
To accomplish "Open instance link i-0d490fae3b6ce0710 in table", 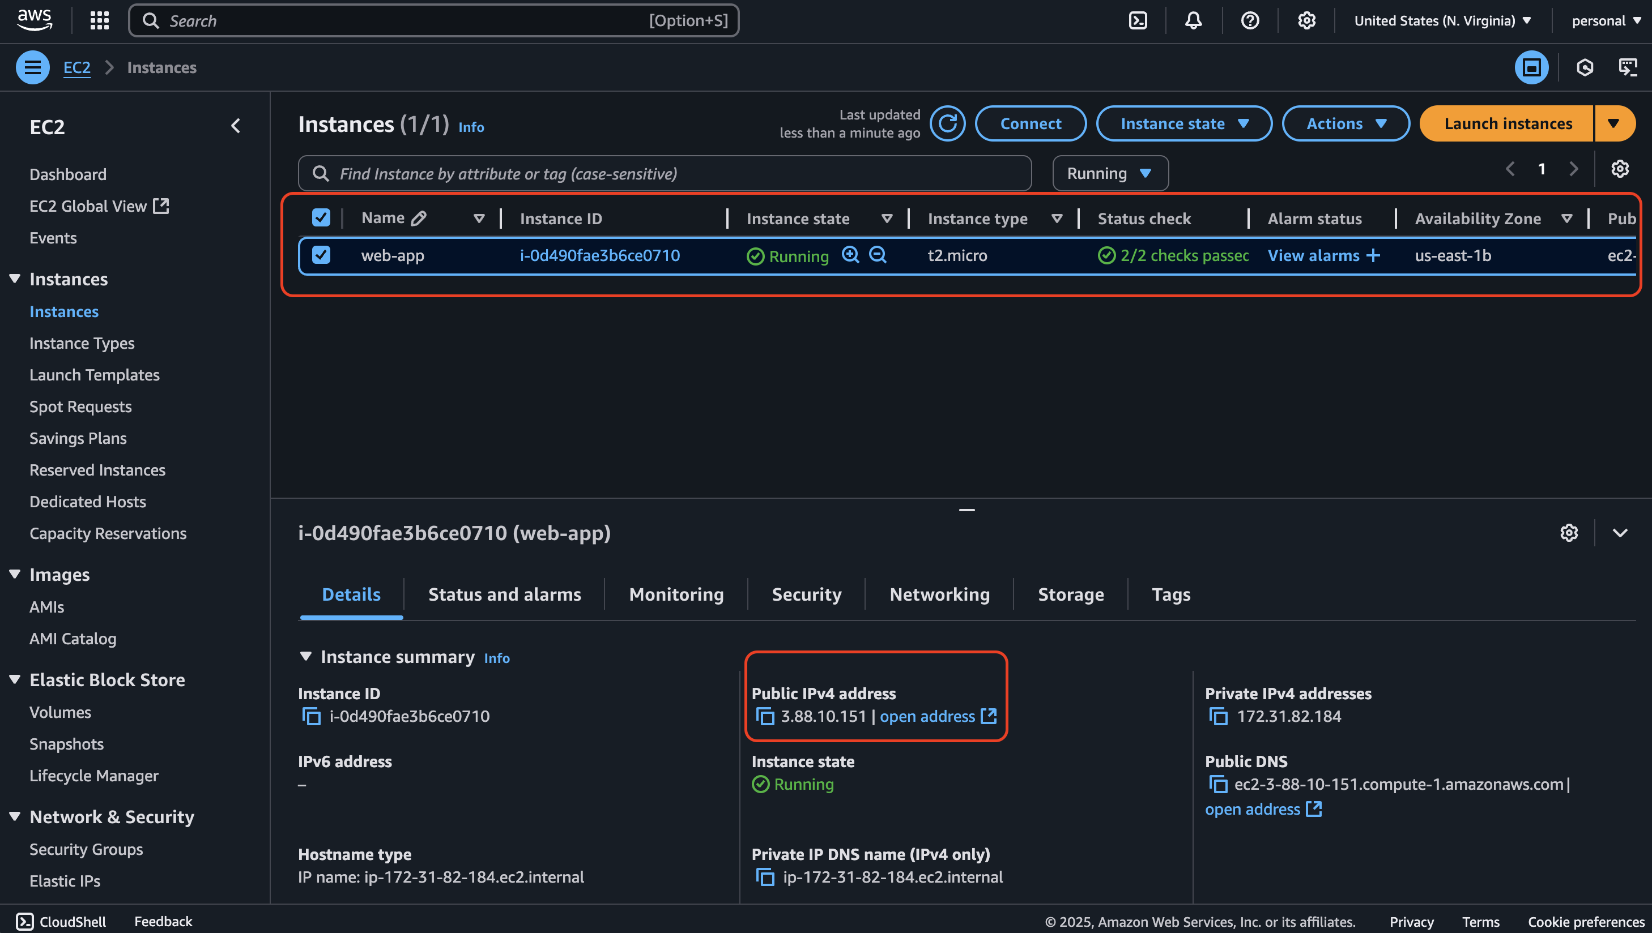I will [599, 255].
